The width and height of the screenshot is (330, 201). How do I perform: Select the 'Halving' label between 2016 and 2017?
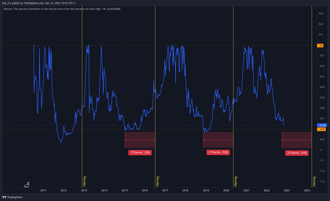point(158,182)
